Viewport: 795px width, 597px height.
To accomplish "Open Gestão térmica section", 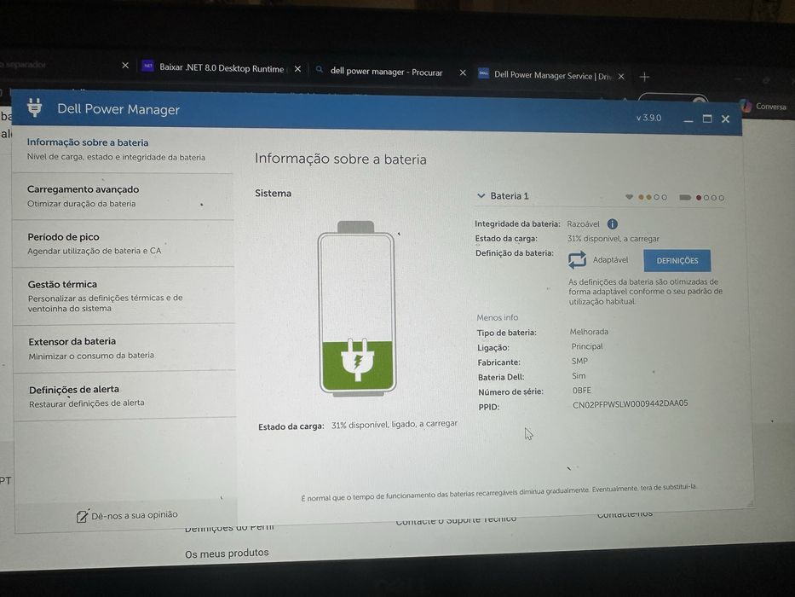I will pyautogui.click(x=124, y=296).
